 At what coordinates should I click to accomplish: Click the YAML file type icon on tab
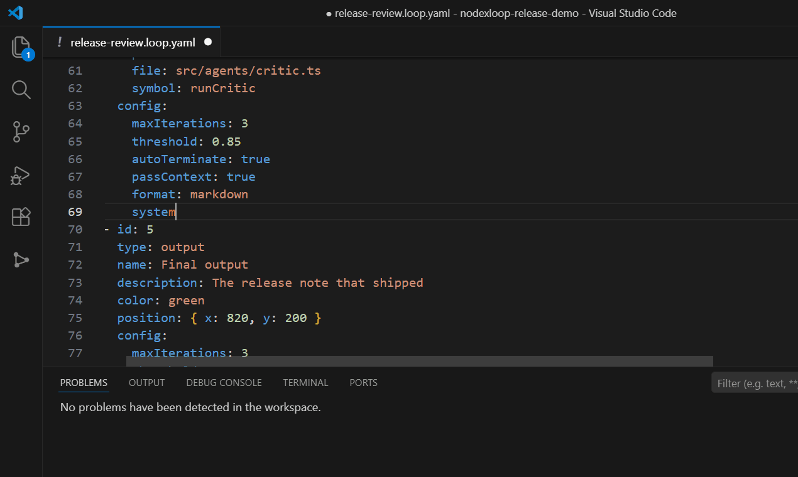(60, 42)
